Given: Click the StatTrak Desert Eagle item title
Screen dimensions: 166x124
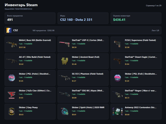Looking at the screenshot, I should 141,57.
